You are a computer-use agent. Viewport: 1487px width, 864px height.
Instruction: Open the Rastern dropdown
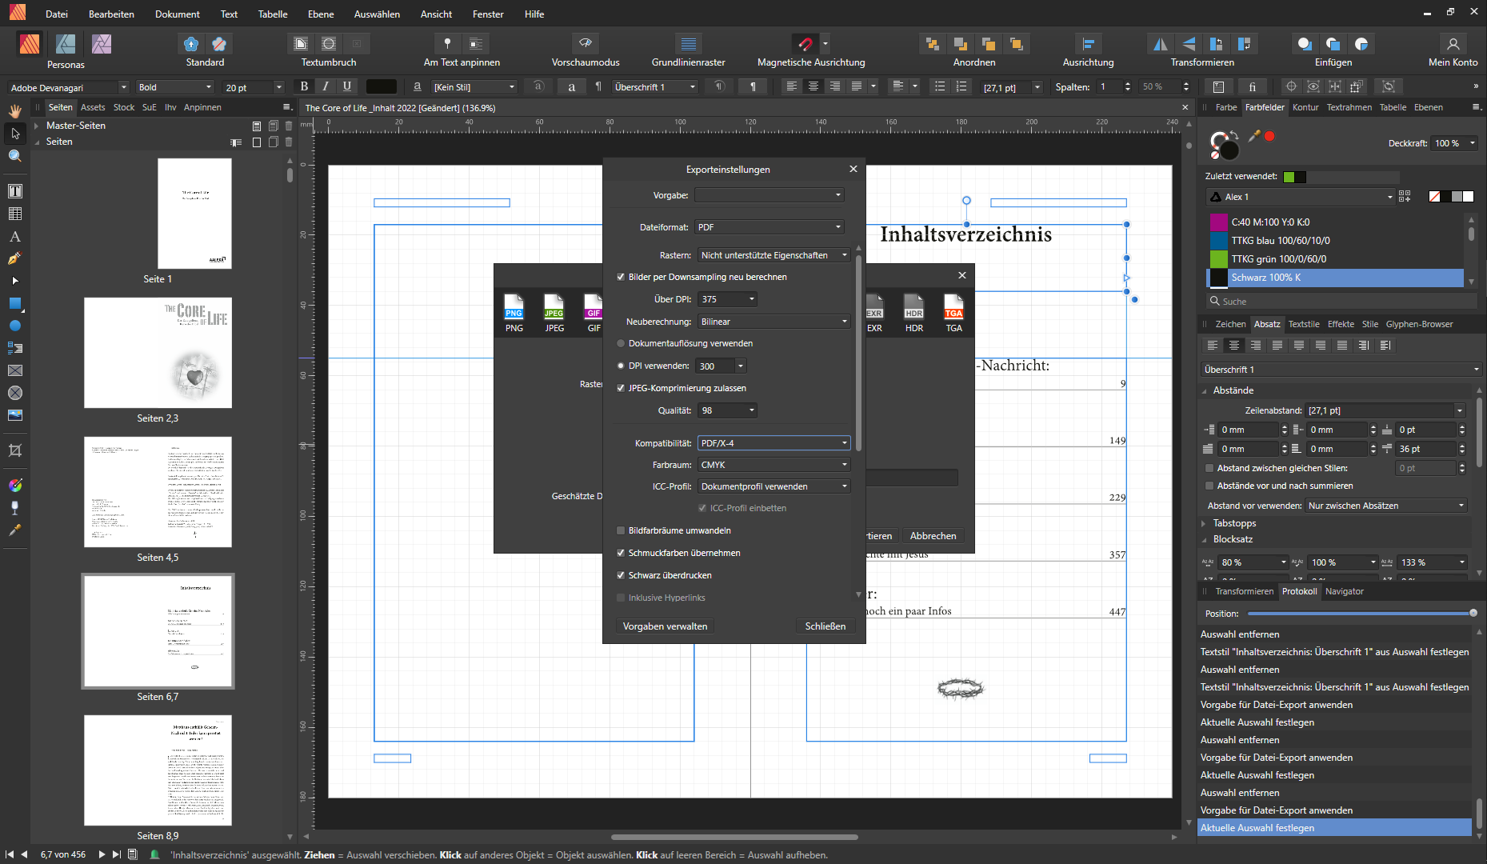tap(773, 255)
